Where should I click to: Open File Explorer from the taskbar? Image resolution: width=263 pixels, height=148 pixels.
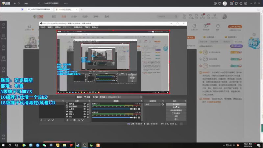tap(64, 145)
